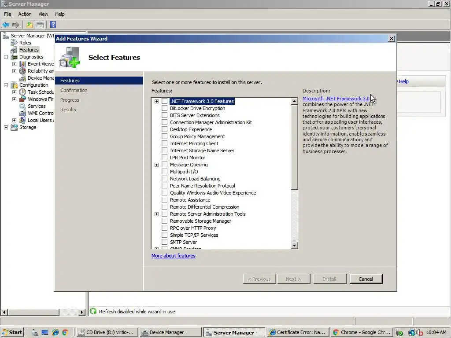Open the File menu
The image size is (451, 338).
pos(7,14)
